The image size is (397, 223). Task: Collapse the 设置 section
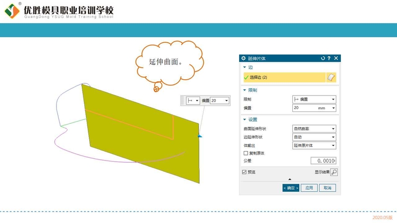(x=245, y=119)
